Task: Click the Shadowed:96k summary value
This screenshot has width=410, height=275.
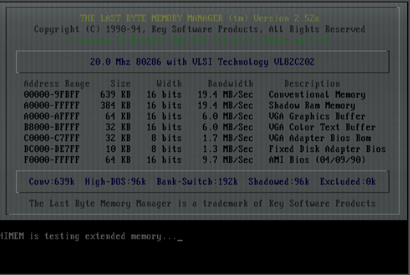Action: click(278, 182)
